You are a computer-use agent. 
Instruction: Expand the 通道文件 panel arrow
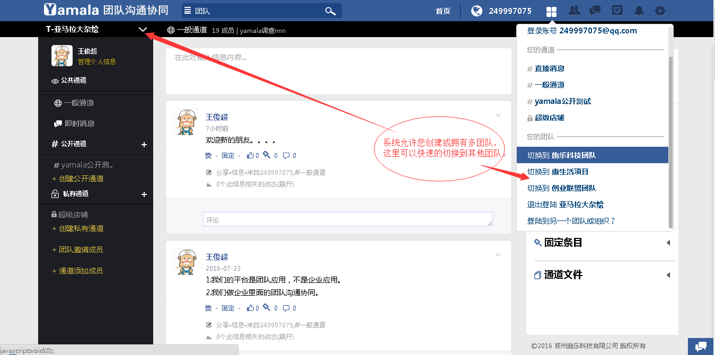click(668, 275)
